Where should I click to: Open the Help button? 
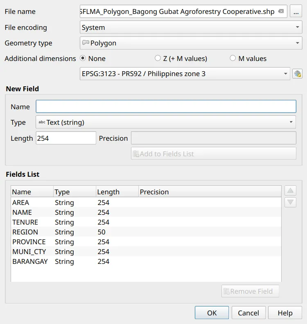285,313
